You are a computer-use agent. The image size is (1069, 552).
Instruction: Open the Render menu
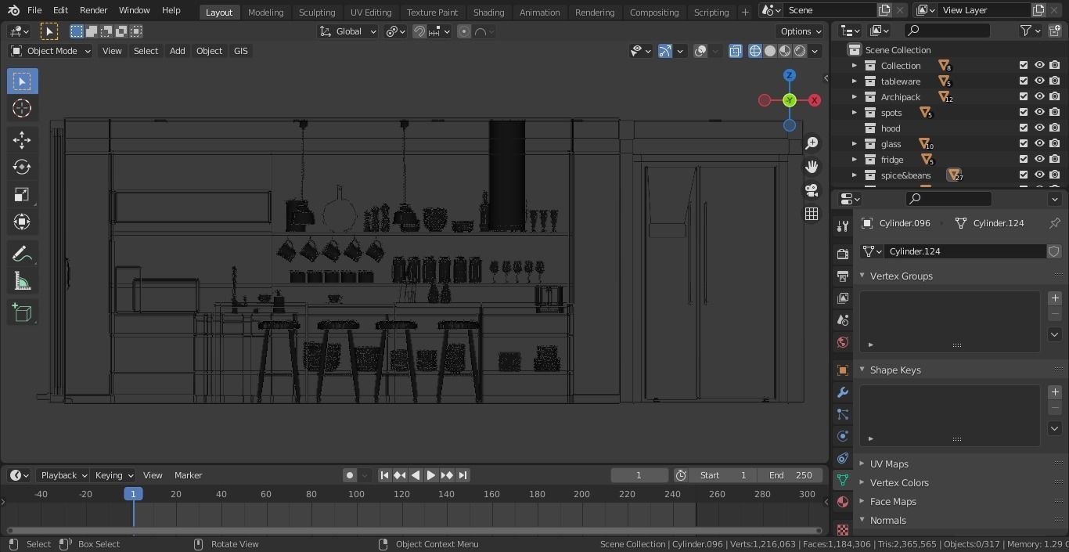(x=93, y=10)
